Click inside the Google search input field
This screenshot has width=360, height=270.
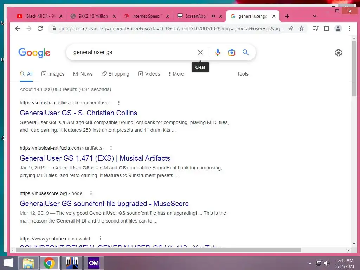133,52
